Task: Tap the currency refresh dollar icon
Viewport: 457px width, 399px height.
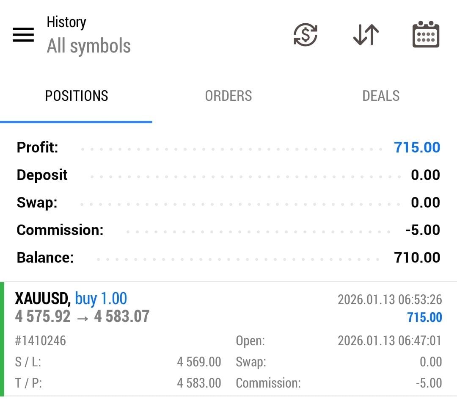Action: pos(305,35)
